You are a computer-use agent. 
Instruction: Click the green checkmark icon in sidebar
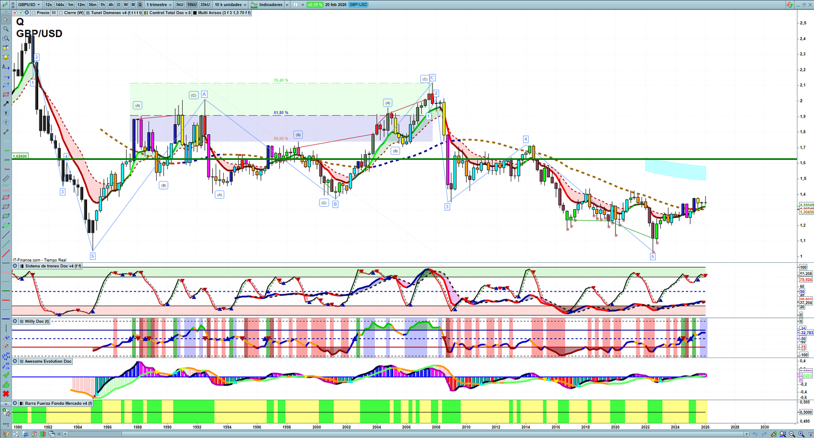coord(6,375)
